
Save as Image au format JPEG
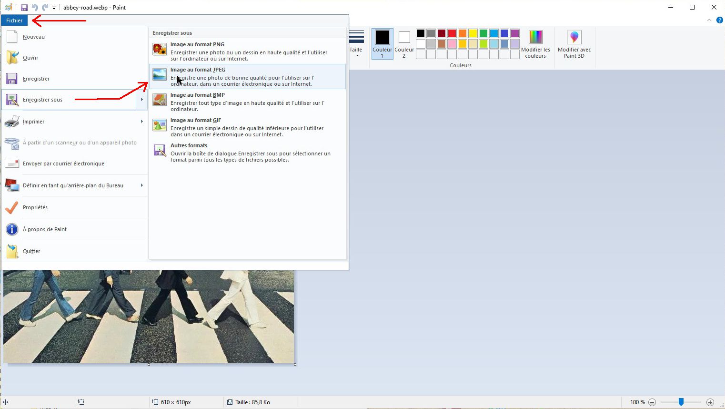tap(248, 77)
